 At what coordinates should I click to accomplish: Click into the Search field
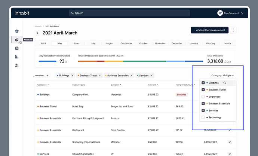(x=129, y=13)
